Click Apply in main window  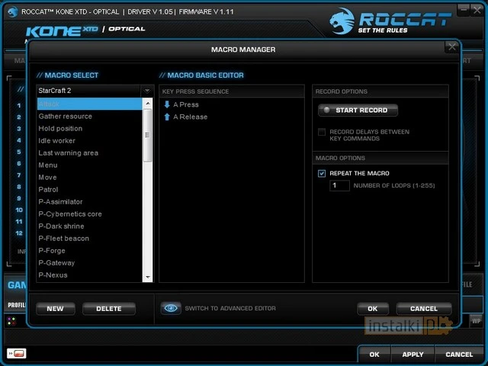click(x=413, y=355)
